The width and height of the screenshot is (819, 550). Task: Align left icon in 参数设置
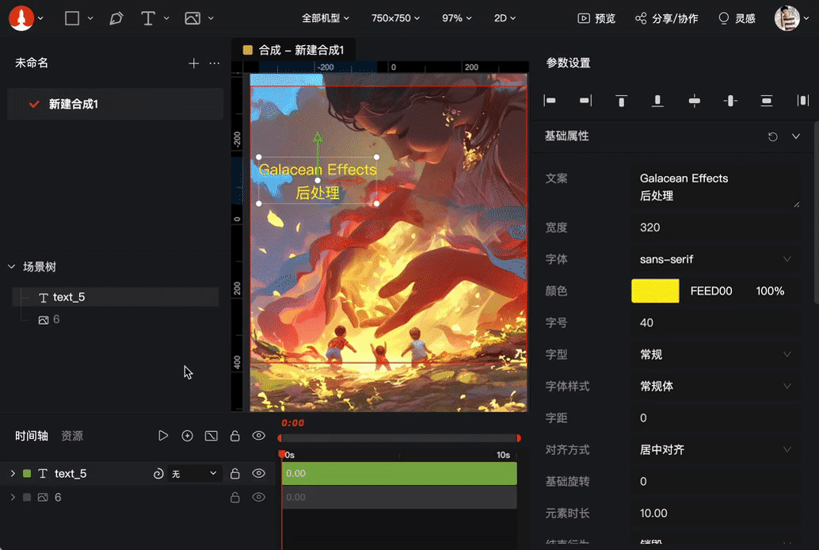click(550, 101)
